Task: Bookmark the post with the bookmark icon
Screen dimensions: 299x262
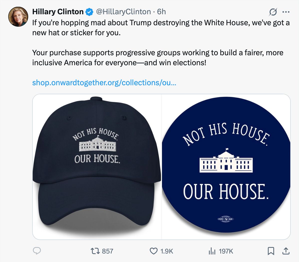Action: (x=271, y=251)
